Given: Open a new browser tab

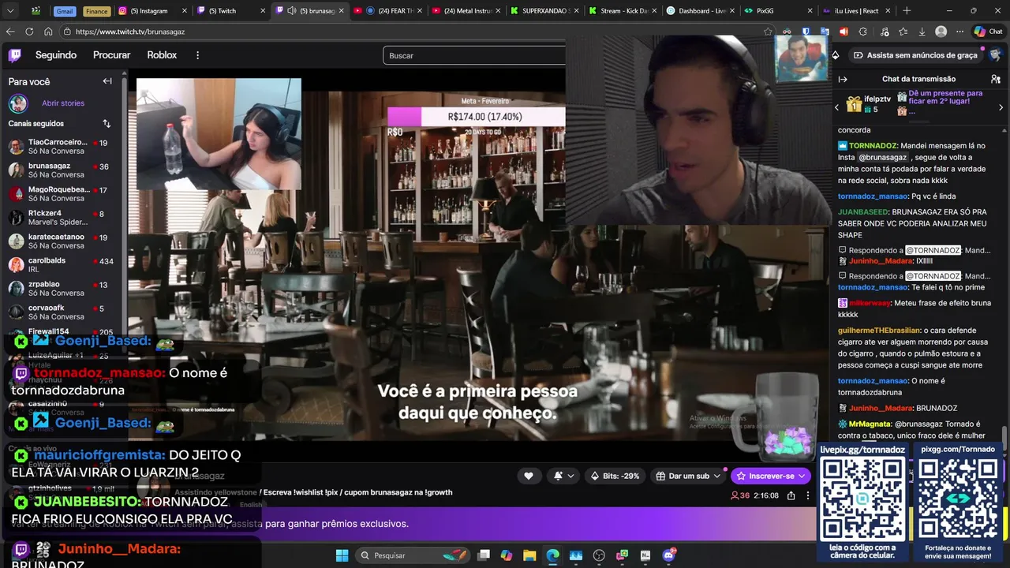Looking at the screenshot, I should pos(907,10).
